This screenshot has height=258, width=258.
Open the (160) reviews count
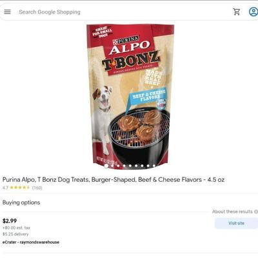(37, 188)
